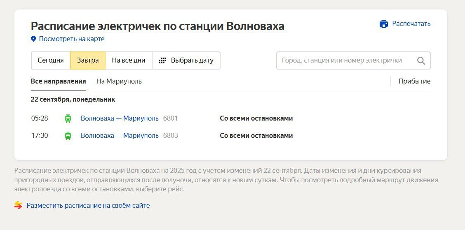Switch to На все дни schedule
Screen dimensions: 465x230
pos(129,60)
